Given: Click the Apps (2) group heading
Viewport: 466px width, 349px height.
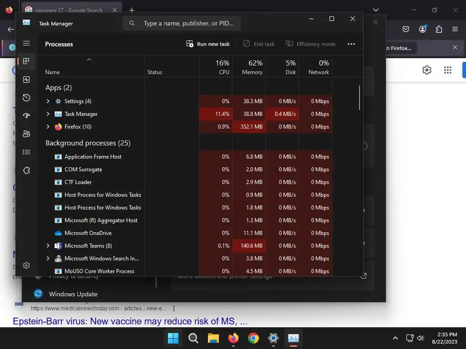Looking at the screenshot, I should pos(59,88).
